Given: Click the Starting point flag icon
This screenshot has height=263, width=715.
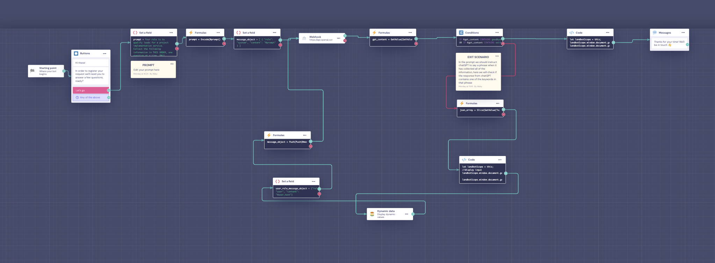Looking at the screenshot, I should coord(32,71).
